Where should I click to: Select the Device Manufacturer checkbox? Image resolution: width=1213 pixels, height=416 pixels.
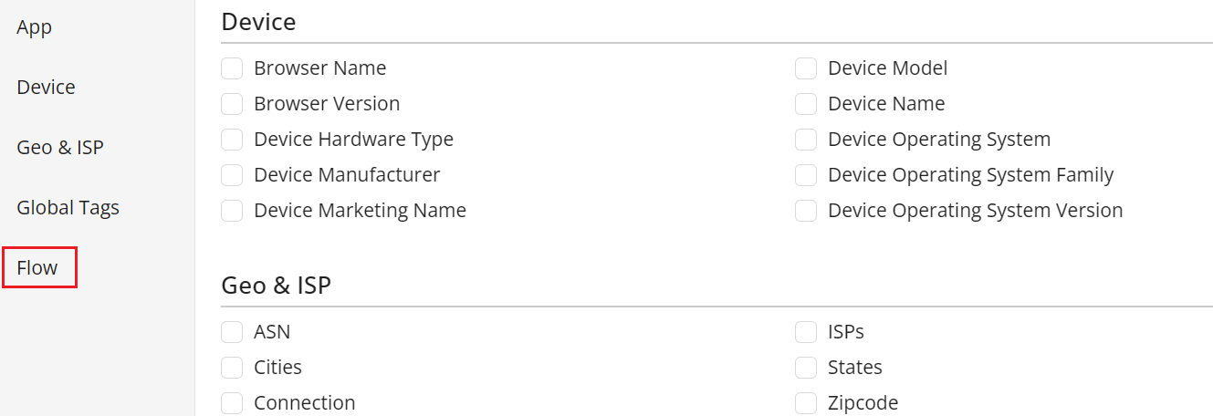(x=232, y=175)
